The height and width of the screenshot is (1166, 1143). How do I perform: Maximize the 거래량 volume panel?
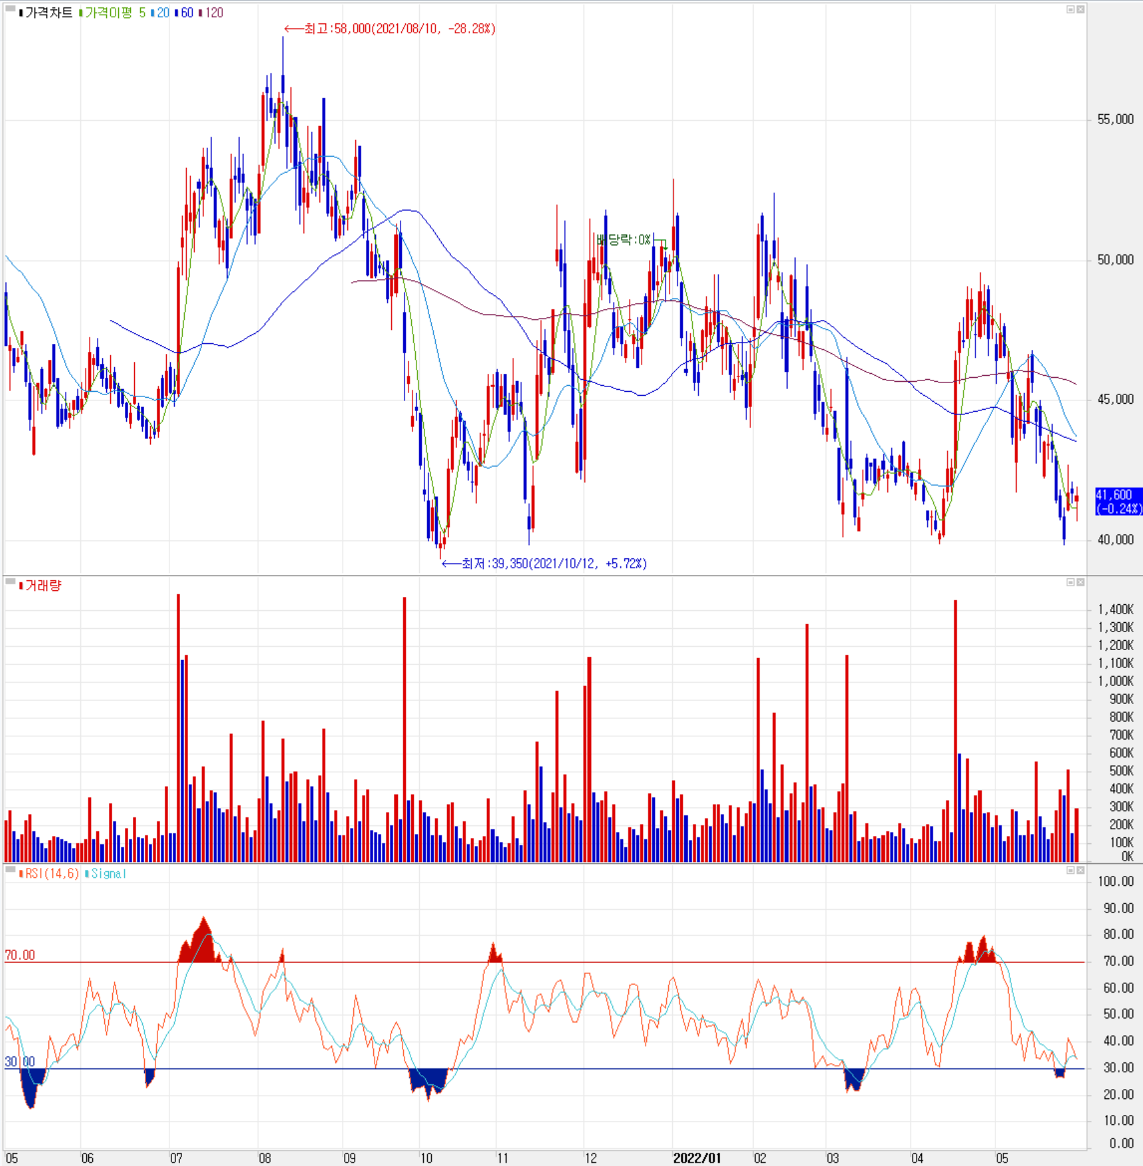(x=1070, y=582)
